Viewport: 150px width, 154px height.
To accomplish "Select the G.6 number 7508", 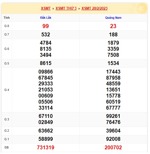I will [x=113, y=55].
